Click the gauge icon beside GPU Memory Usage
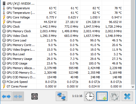136x104 pixels. [4, 59]
